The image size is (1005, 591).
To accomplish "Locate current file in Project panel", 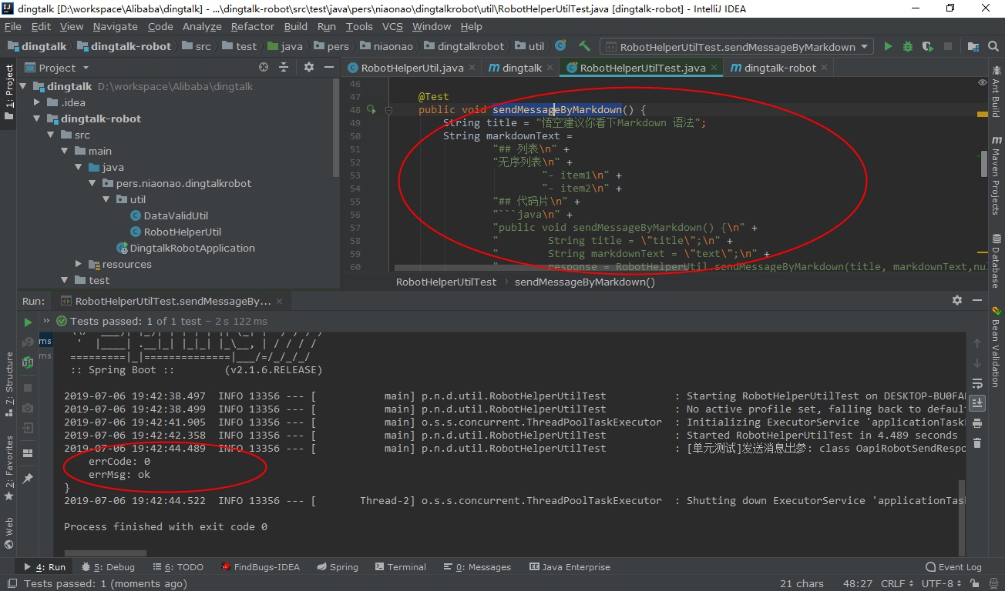I will 264,67.
